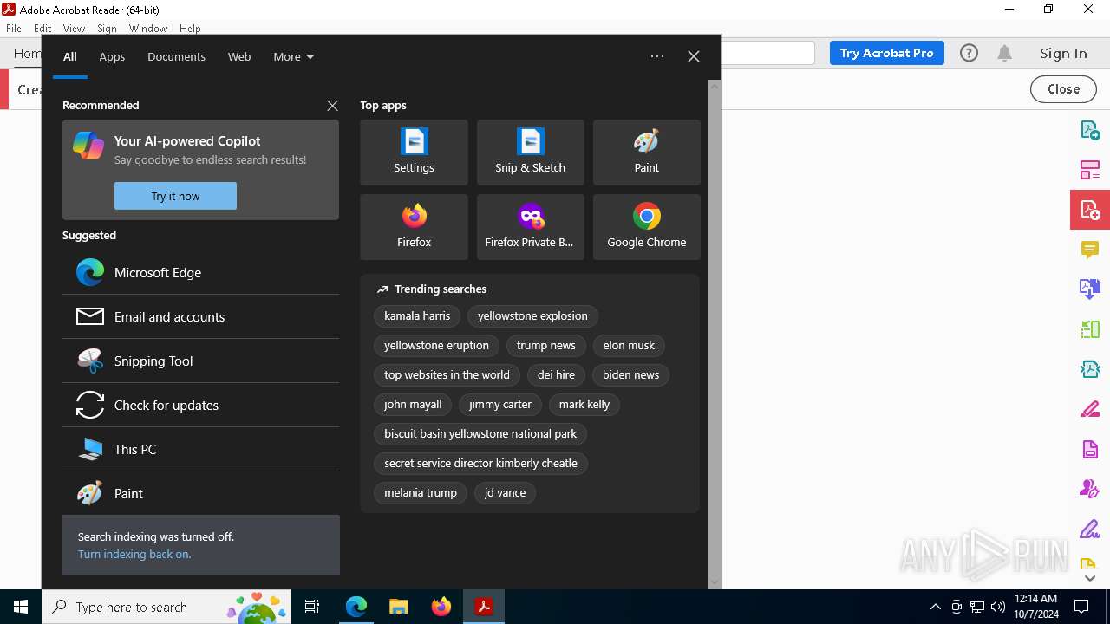Open Acrobat Help menu

click(x=190, y=29)
